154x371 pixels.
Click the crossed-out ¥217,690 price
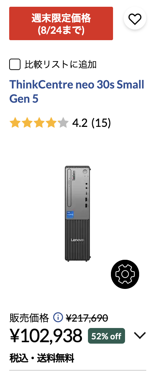[x=87, y=318]
